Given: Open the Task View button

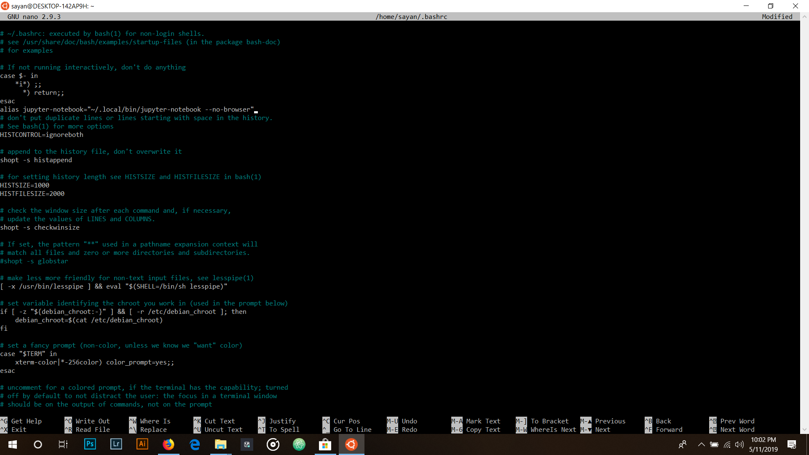Looking at the screenshot, I should 63,444.
